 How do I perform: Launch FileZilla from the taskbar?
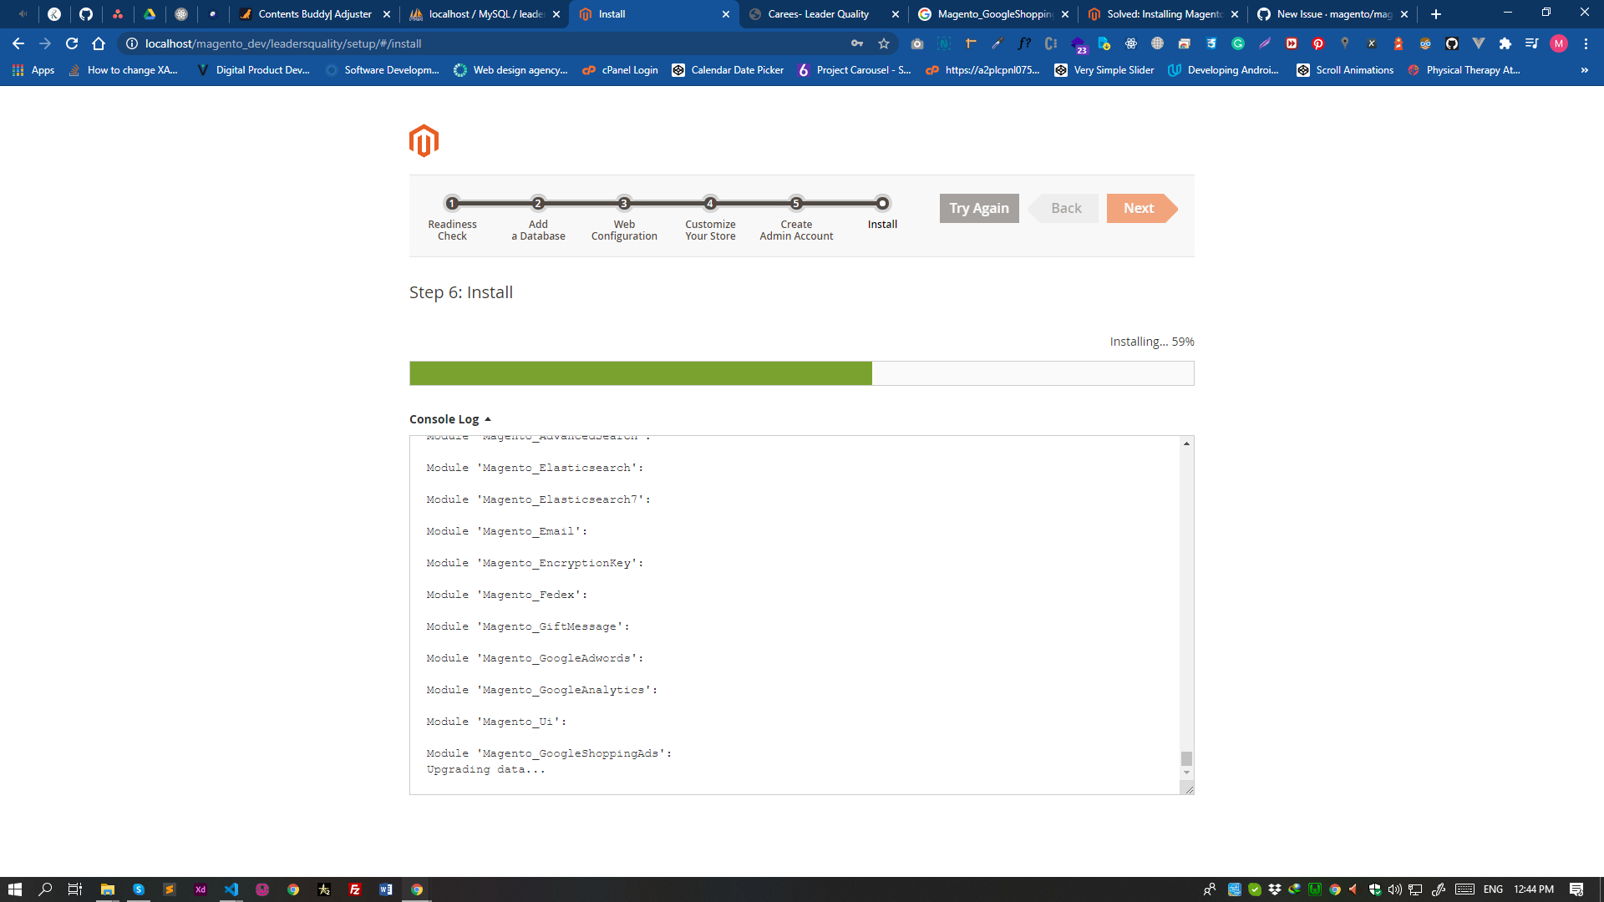pyautogui.click(x=355, y=889)
